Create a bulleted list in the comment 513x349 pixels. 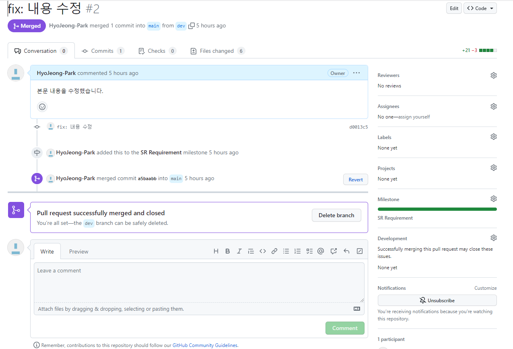tap(286, 251)
